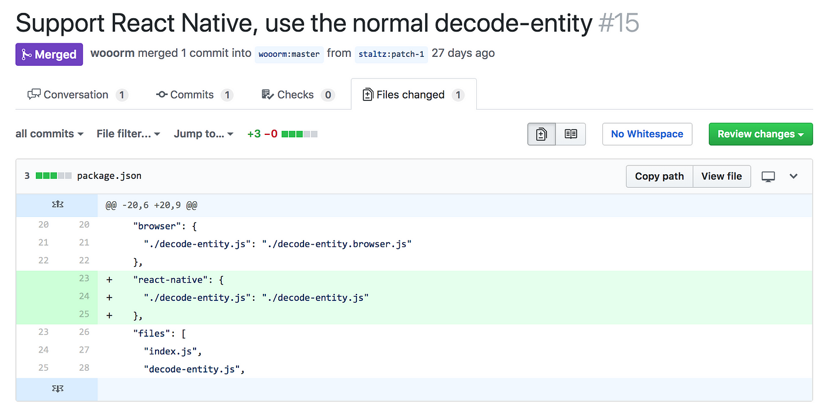Click the wooorm:master branch label

[x=289, y=54]
